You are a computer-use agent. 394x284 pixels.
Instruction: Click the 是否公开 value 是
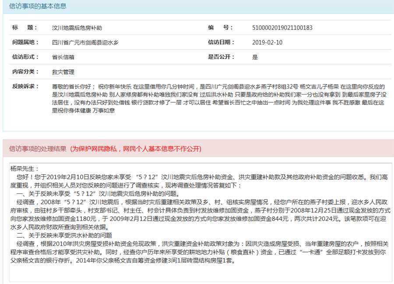coord(255,57)
